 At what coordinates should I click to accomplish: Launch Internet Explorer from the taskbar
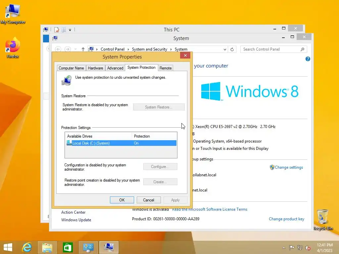tap(27, 247)
